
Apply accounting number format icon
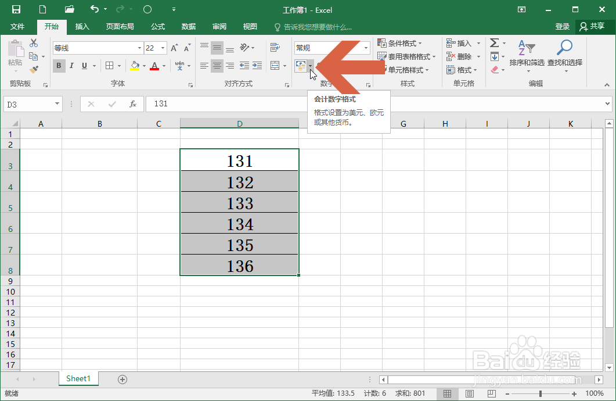(301, 66)
